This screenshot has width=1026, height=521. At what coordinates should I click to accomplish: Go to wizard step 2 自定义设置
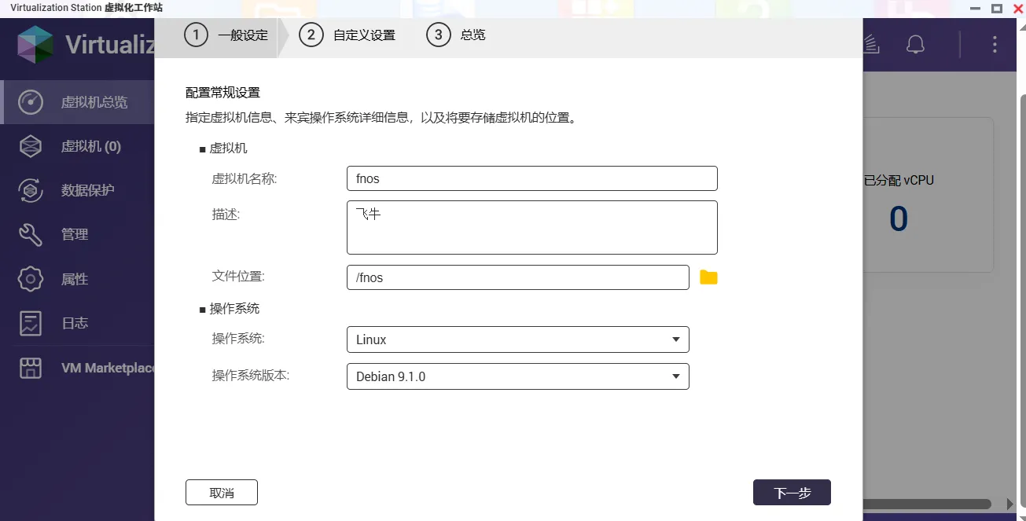point(348,35)
